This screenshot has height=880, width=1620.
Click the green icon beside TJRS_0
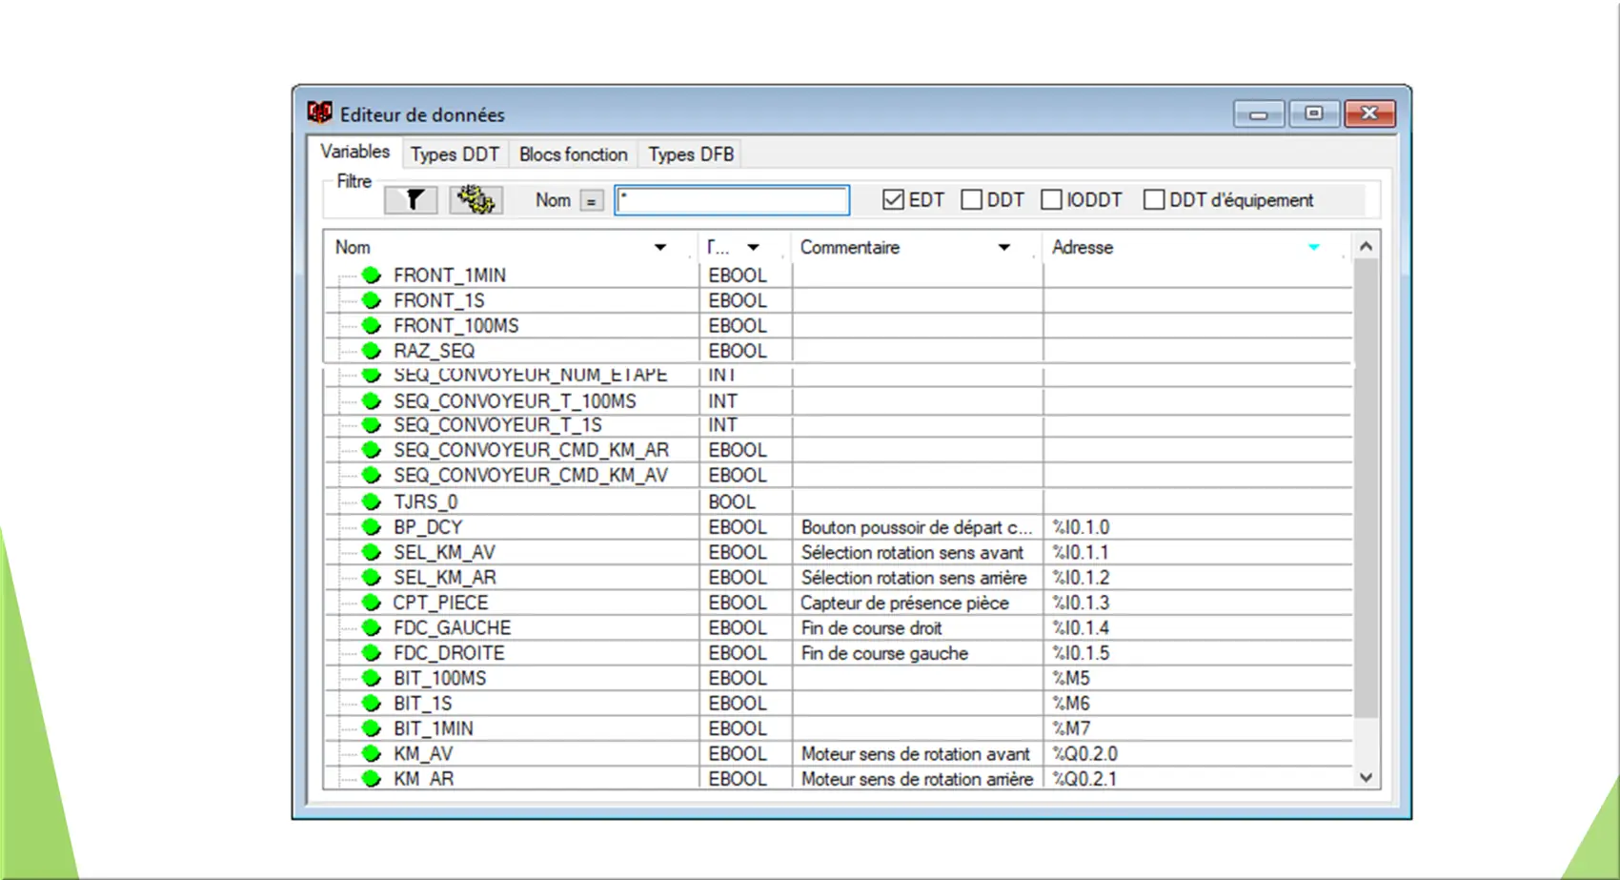[x=372, y=501]
